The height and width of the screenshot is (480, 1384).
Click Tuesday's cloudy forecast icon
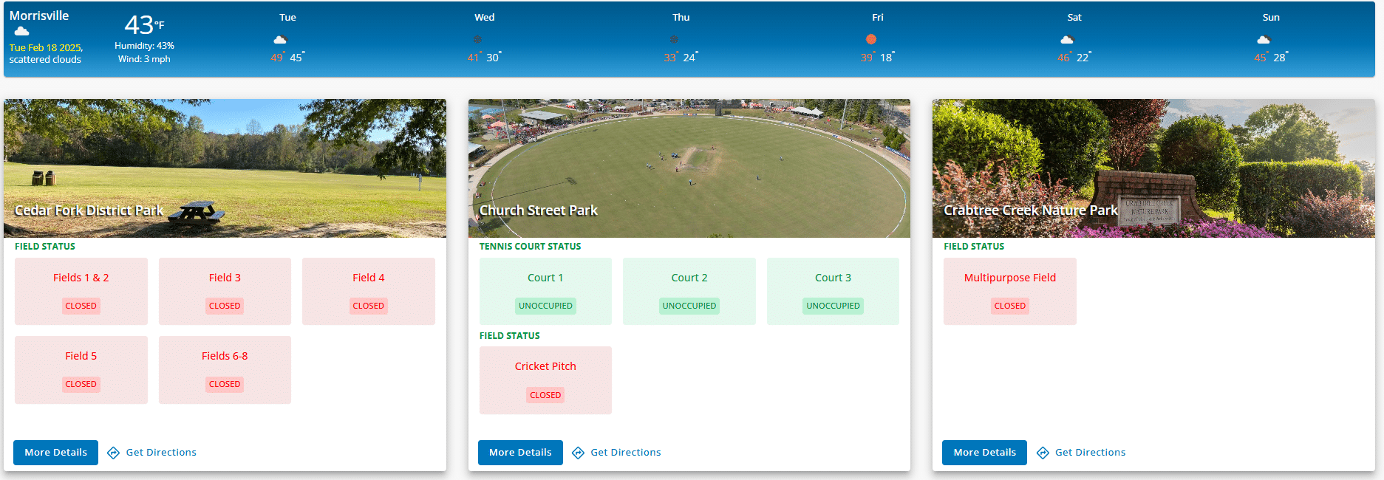tap(280, 39)
